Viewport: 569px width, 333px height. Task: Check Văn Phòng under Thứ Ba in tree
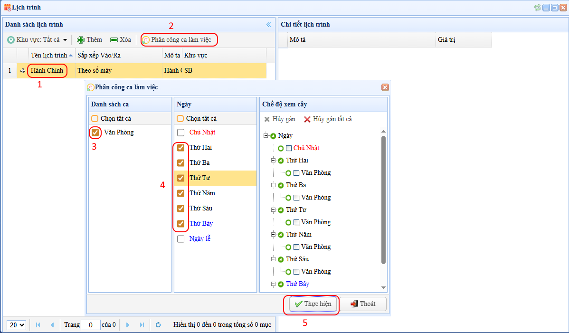(x=296, y=198)
